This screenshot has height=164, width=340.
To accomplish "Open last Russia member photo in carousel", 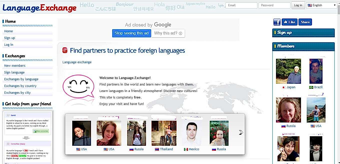I will click(x=219, y=133).
